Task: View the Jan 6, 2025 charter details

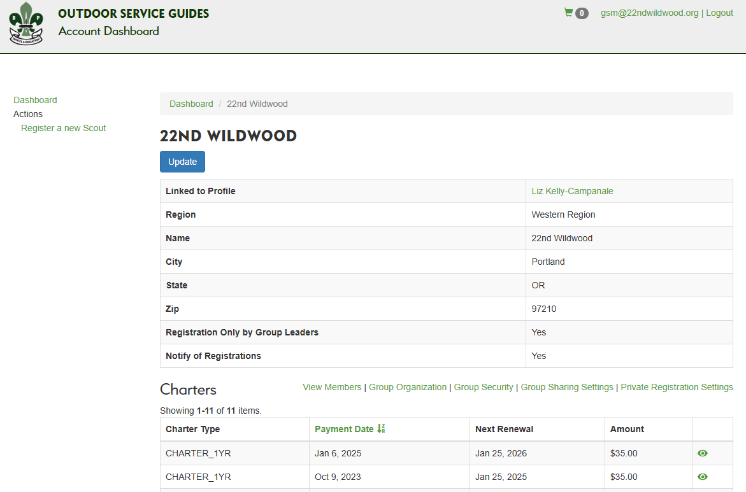Action: [703, 453]
